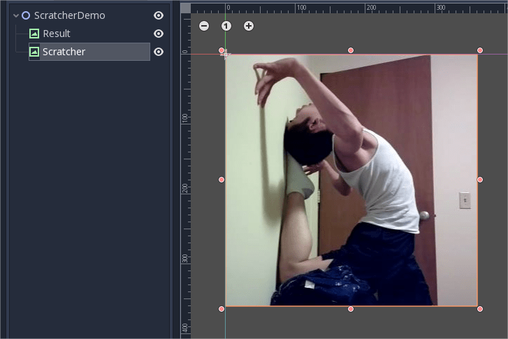Zoom out the canvas with minus button
Viewport: 508px width, 339px height.
204,26
